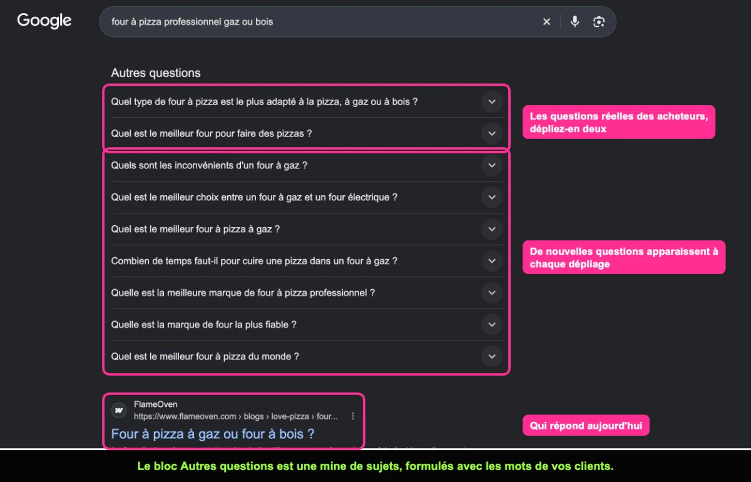This screenshot has width=751, height=482.
Task: Start voice search with microphone icon
Action: click(575, 22)
